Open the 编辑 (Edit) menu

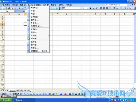pyautogui.click(x=15, y=5)
